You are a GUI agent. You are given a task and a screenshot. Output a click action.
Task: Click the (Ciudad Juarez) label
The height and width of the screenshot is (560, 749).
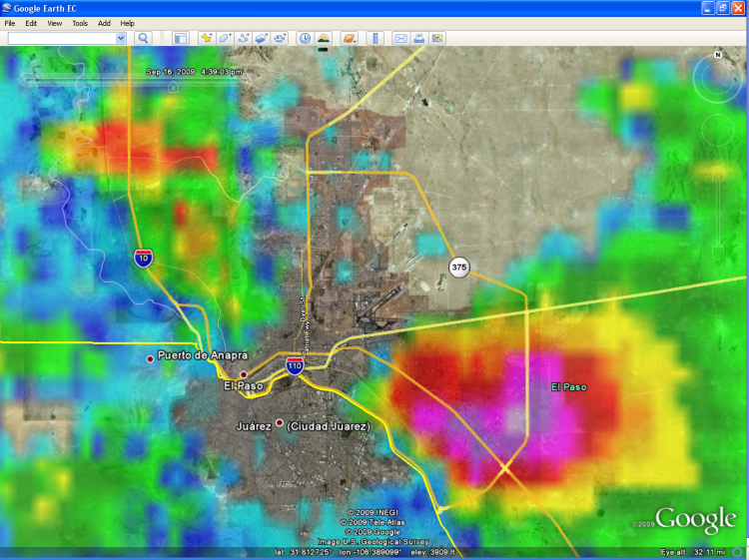tap(329, 426)
